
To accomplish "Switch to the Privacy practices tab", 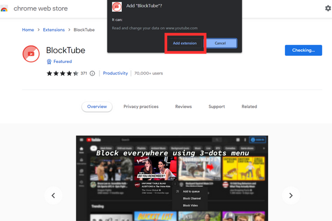I will coord(141,107).
